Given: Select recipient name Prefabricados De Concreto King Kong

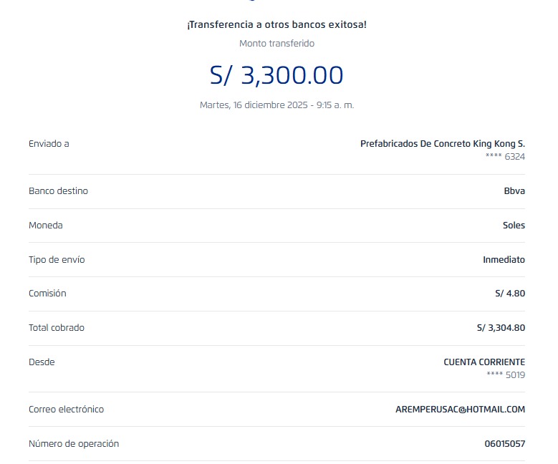Looking at the screenshot, I should (x=442, y=144).
